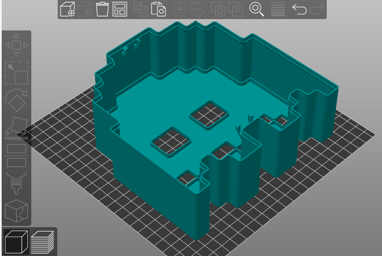The width and height of the screenshot is (382, 256).
Task: Remove an instance with the minus circle icon
Action: (x=197, y=9)
